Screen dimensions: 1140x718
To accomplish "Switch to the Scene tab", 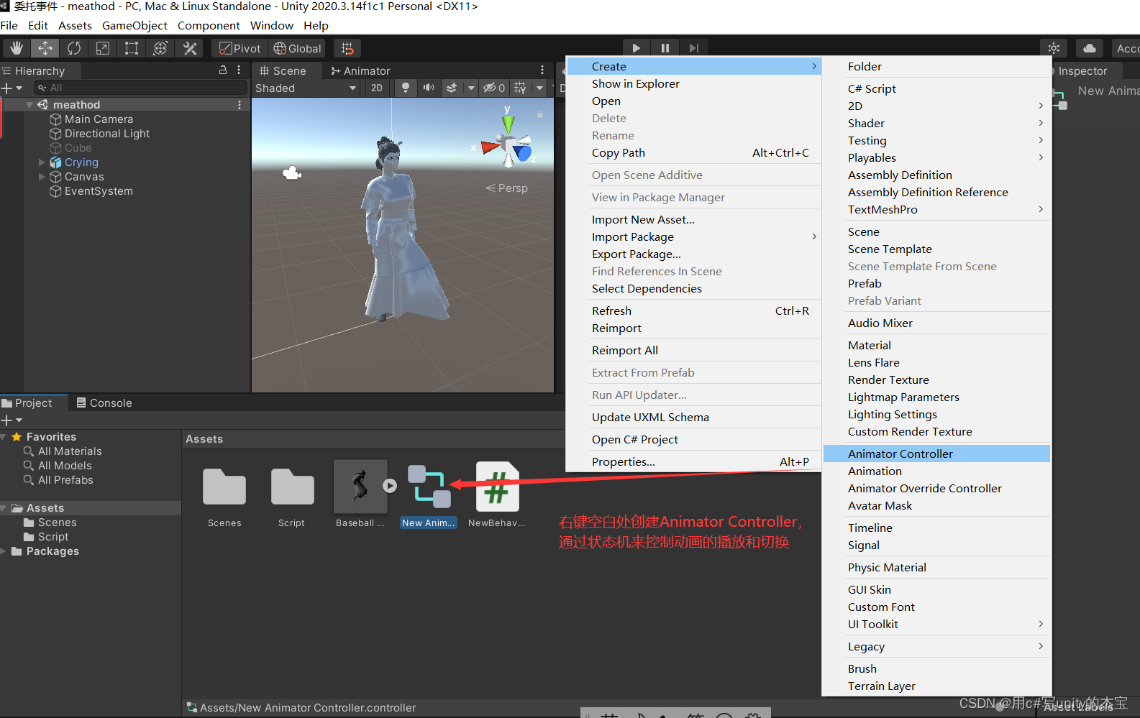I will click(283, 70).
